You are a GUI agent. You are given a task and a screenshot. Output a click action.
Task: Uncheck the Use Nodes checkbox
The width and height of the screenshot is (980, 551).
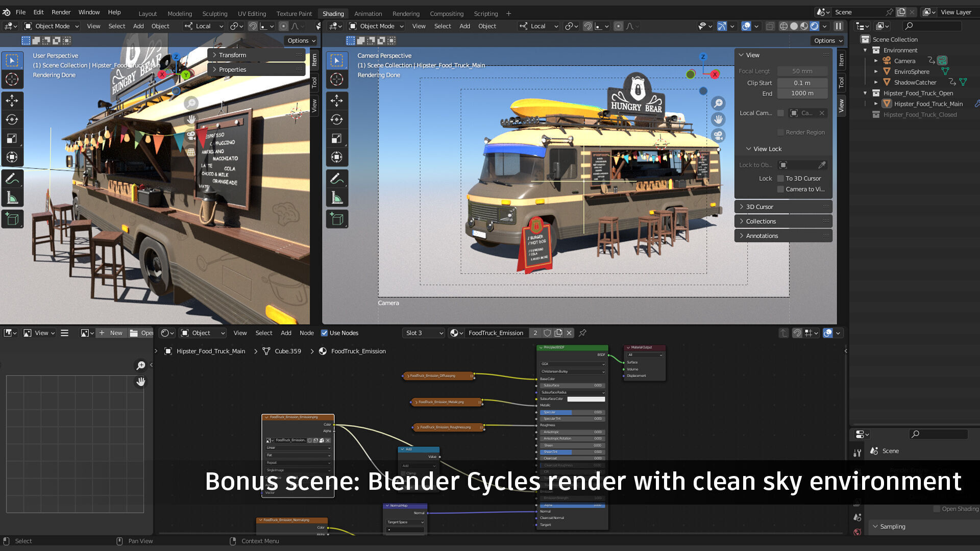pos(324,333)
